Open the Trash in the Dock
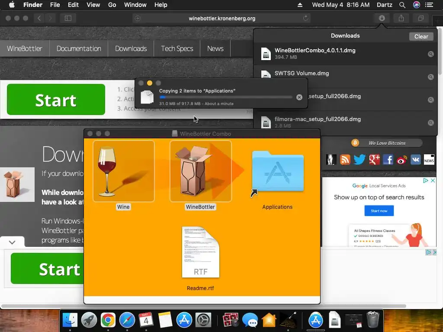The height and width of the screenshot is (332, 443). pyautogui.click(x=372, y=319)
